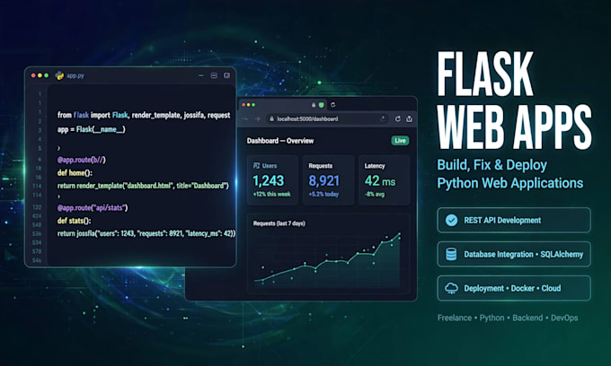Screen dimensions: 611x366
Task: Reload the page using the browser toolbar refresh icon
Action: (397, 118)
